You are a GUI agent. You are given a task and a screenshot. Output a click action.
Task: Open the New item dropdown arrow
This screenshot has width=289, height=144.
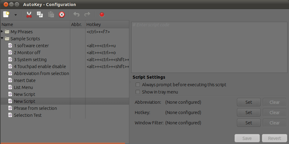coord(16,15)
